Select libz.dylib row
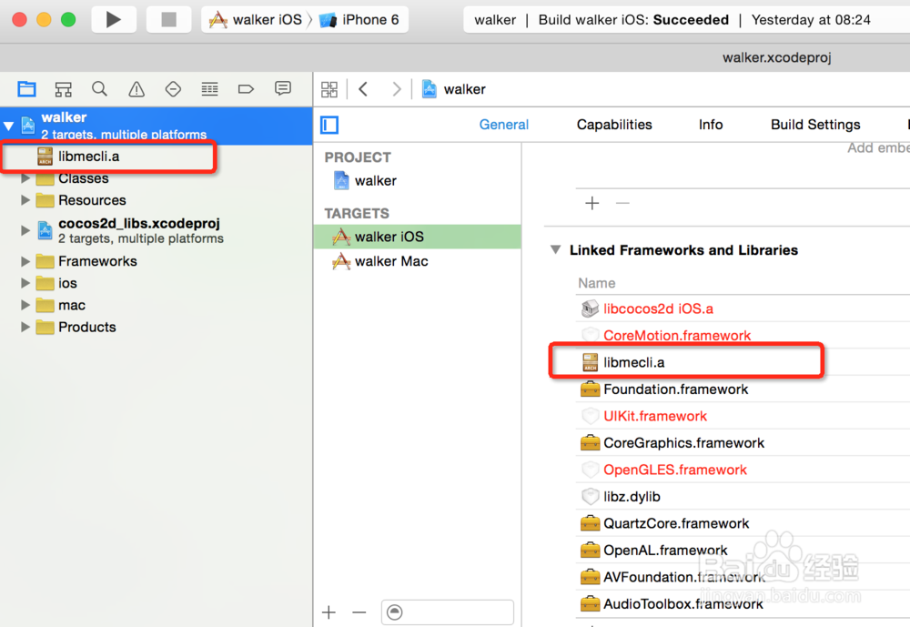The width and height of the screenshot is (910, 627). [743, 497]
